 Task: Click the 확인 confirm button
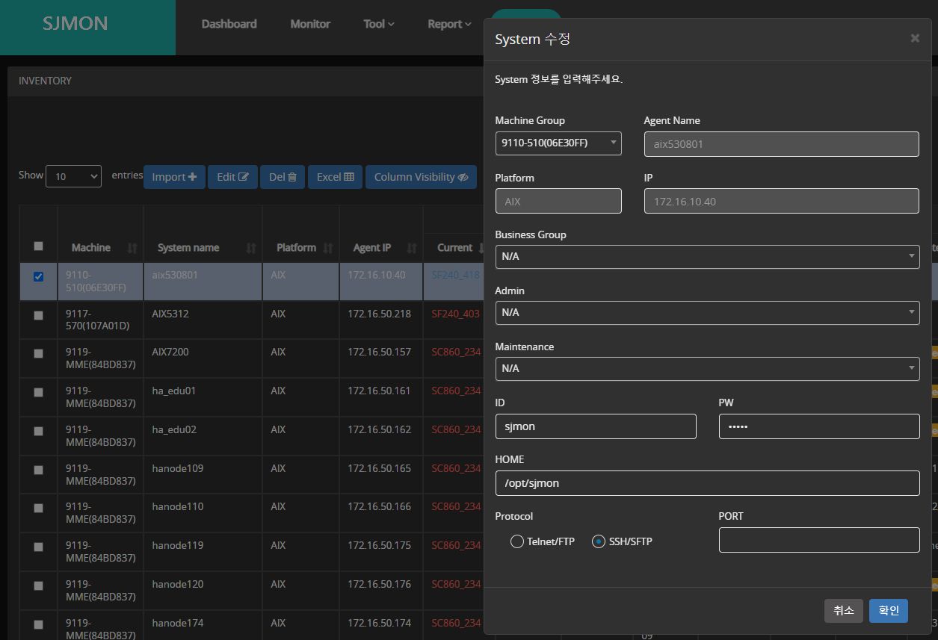(888, 610)
